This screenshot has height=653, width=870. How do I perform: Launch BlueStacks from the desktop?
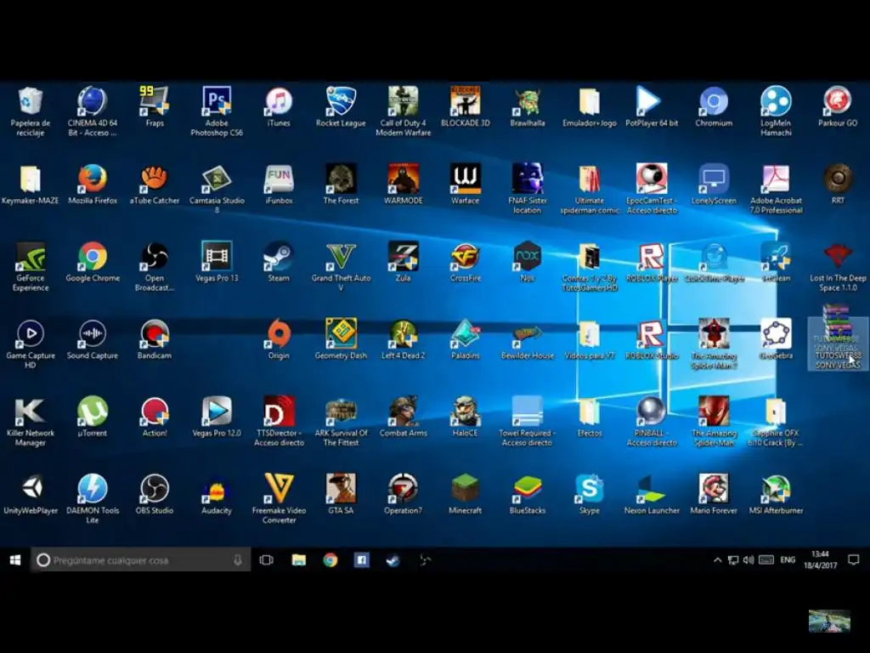click(527, 489)
